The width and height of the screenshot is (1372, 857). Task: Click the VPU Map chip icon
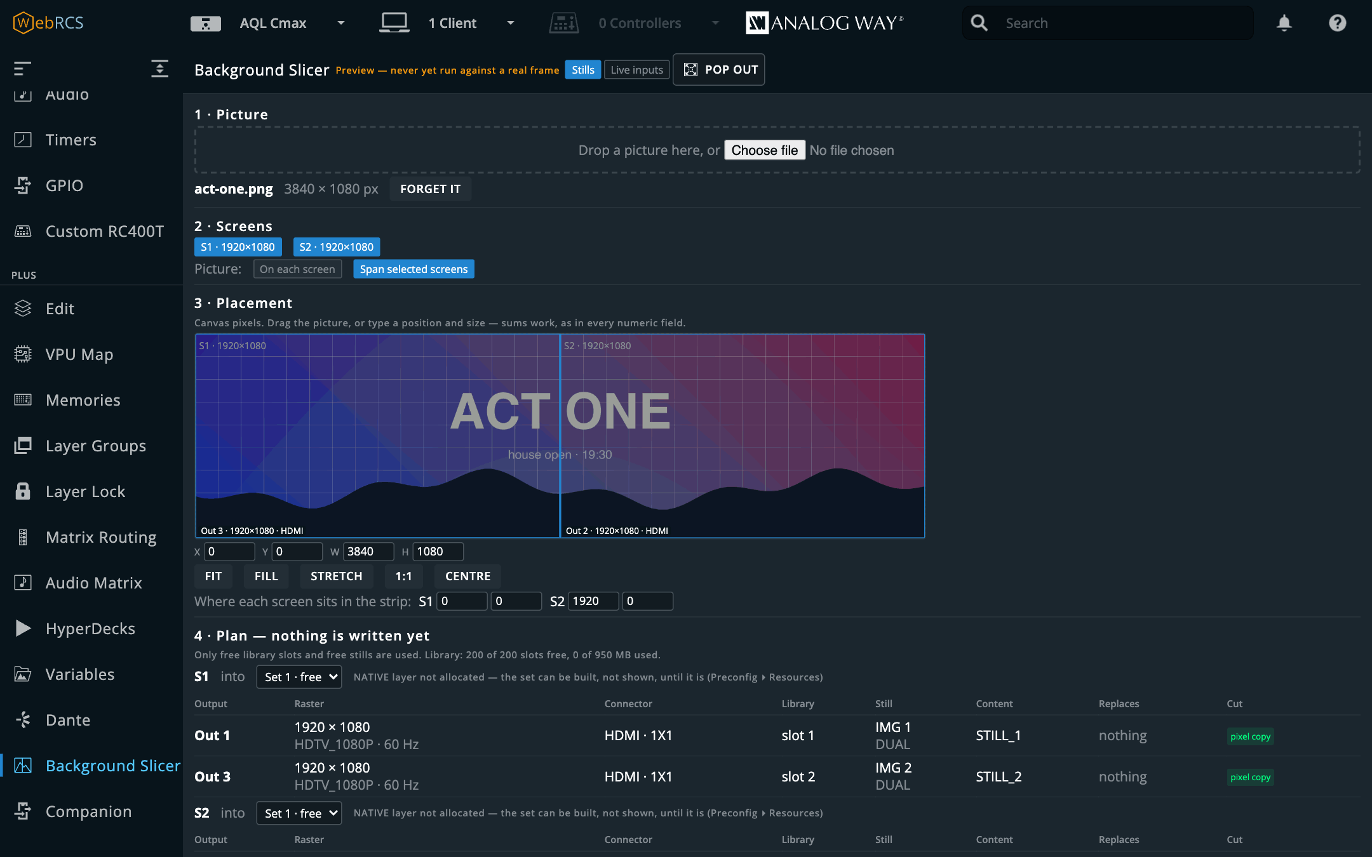(x=23, y=354)
